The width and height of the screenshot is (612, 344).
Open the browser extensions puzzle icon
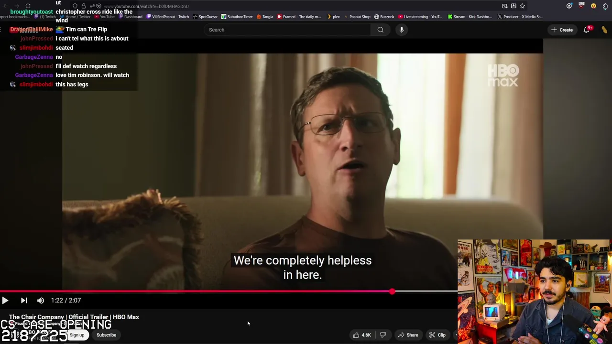(x=605, y=6)
